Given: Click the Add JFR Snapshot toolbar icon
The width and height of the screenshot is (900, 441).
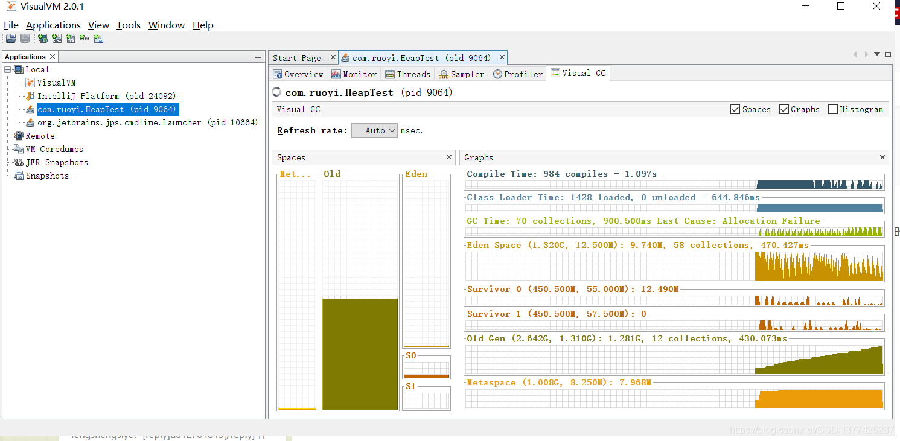Looking at the screenshot, I should (x=85, y=39).
